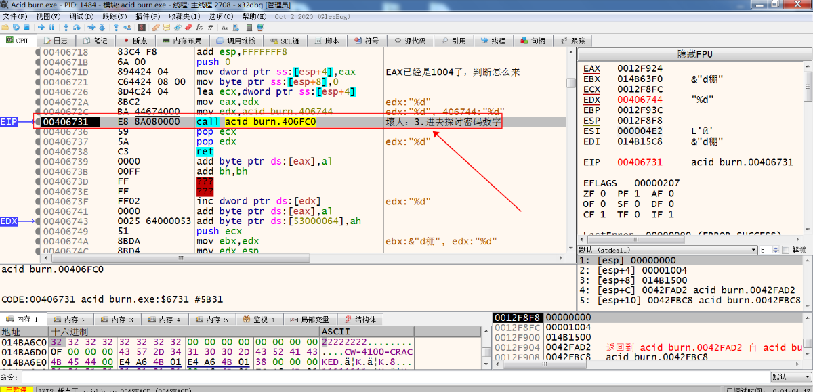The image size is (813, 392).
Task: Pause execution using the pause icon
Action: click(51, 28)
